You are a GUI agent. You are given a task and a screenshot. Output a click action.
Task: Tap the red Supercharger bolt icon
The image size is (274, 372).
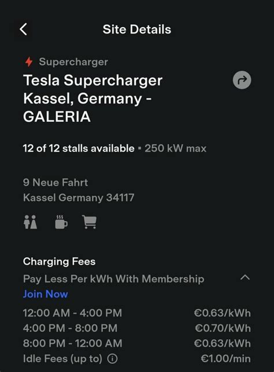(x=29, y=62)
